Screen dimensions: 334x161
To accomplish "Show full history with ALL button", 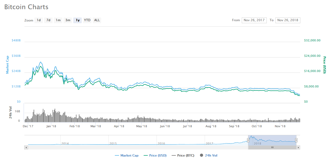I will 97,20.
